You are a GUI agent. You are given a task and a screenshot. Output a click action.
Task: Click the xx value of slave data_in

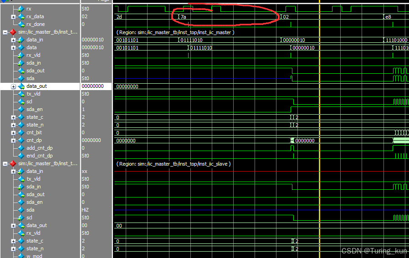pos(85,171)
